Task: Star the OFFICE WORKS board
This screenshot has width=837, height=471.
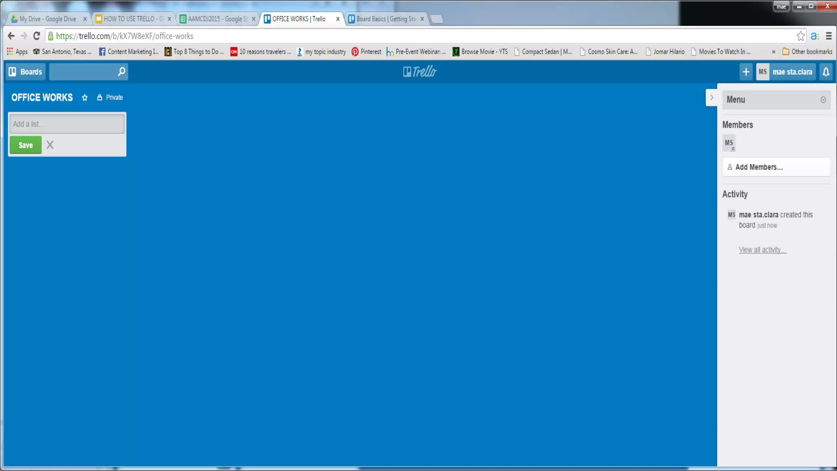Action: [85, 97]
